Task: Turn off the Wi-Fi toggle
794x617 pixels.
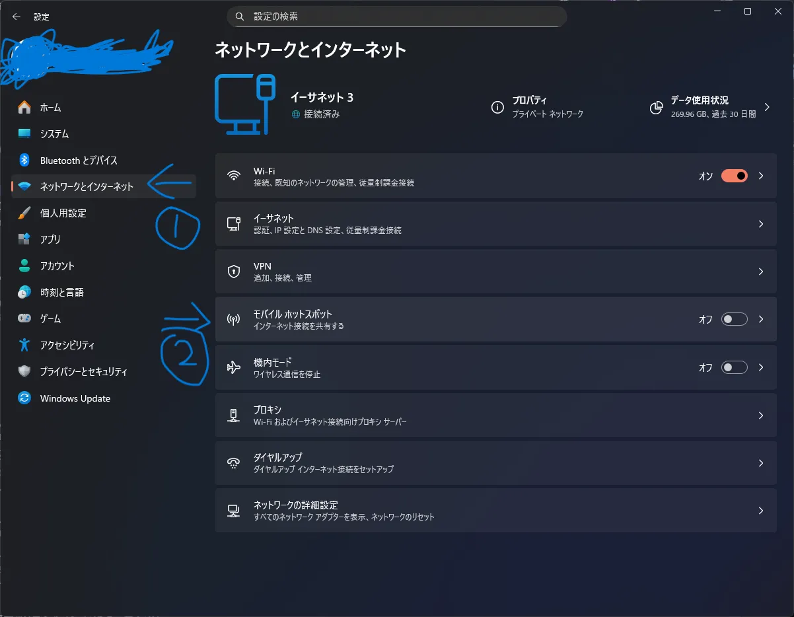Action: click(733, 176)
